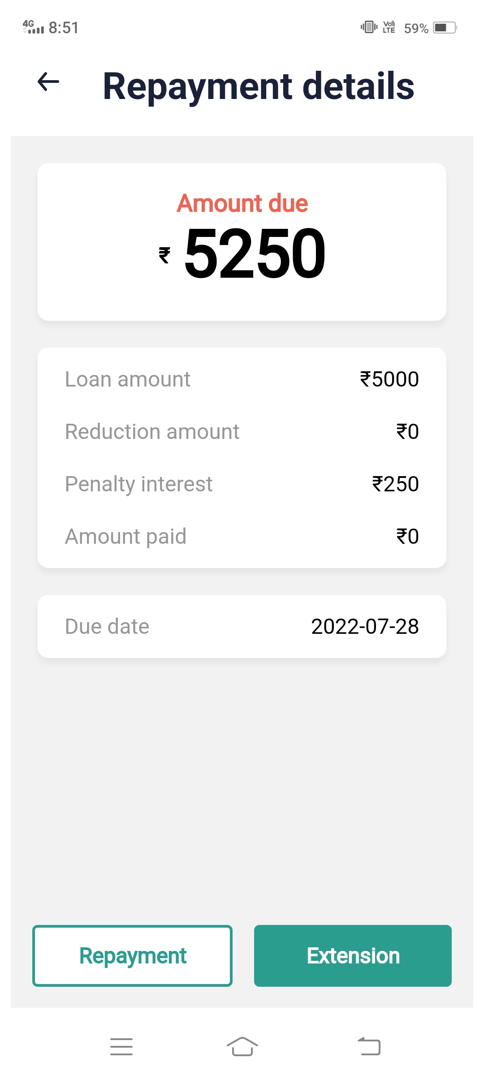Select the Loan amount row label
This screenshot has height=1075, width=484.
point(128,379)
